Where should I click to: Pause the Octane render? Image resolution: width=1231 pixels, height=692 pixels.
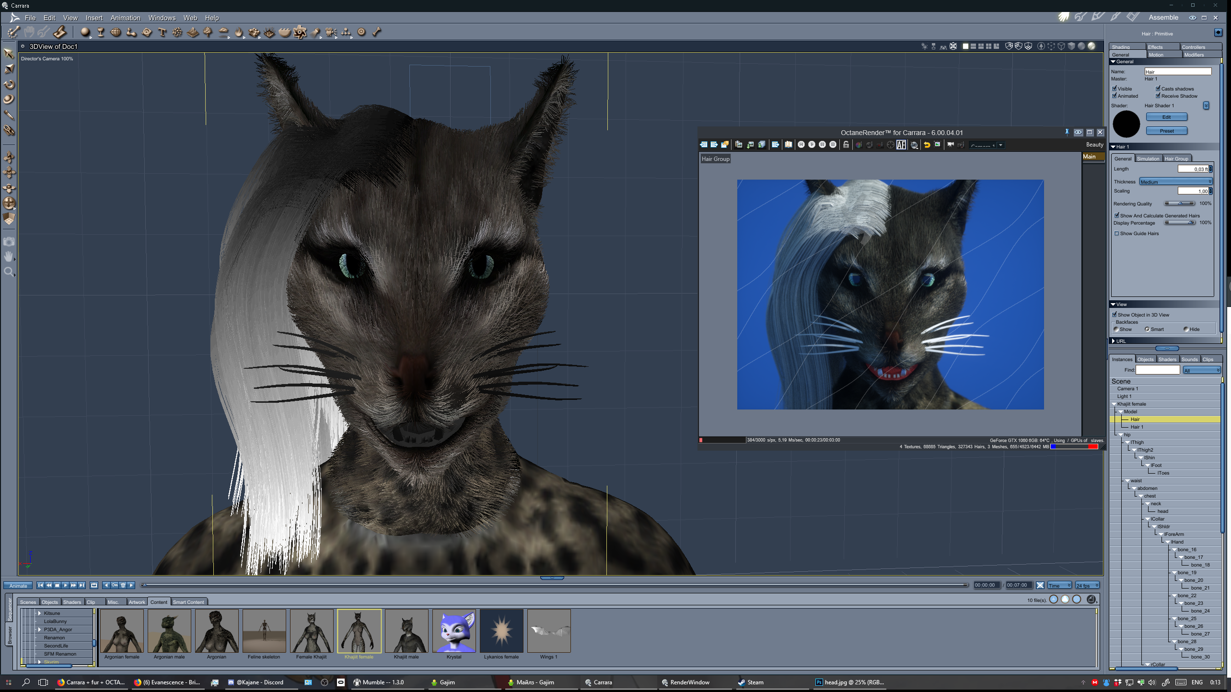coord(822,145)
